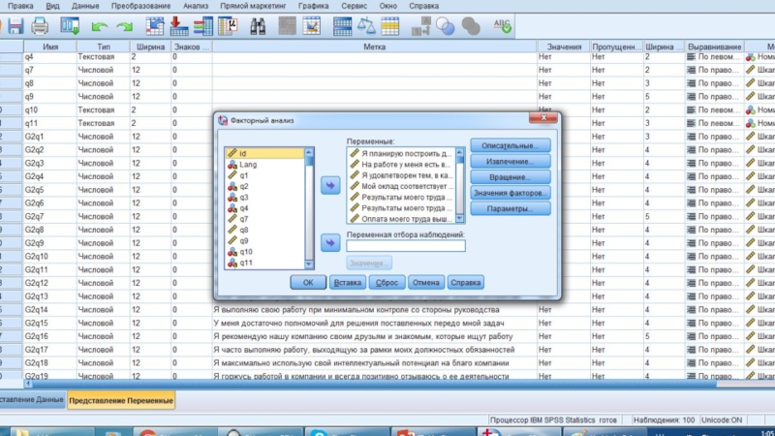Open the Сервис menu
Image resolution: width=775 pixels, height=436 pixels.
click(x=354, y=6)
